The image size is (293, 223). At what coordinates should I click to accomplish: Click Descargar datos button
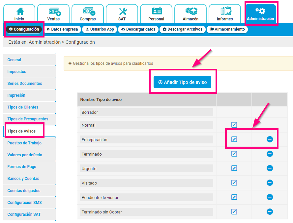tap(138, 29)
